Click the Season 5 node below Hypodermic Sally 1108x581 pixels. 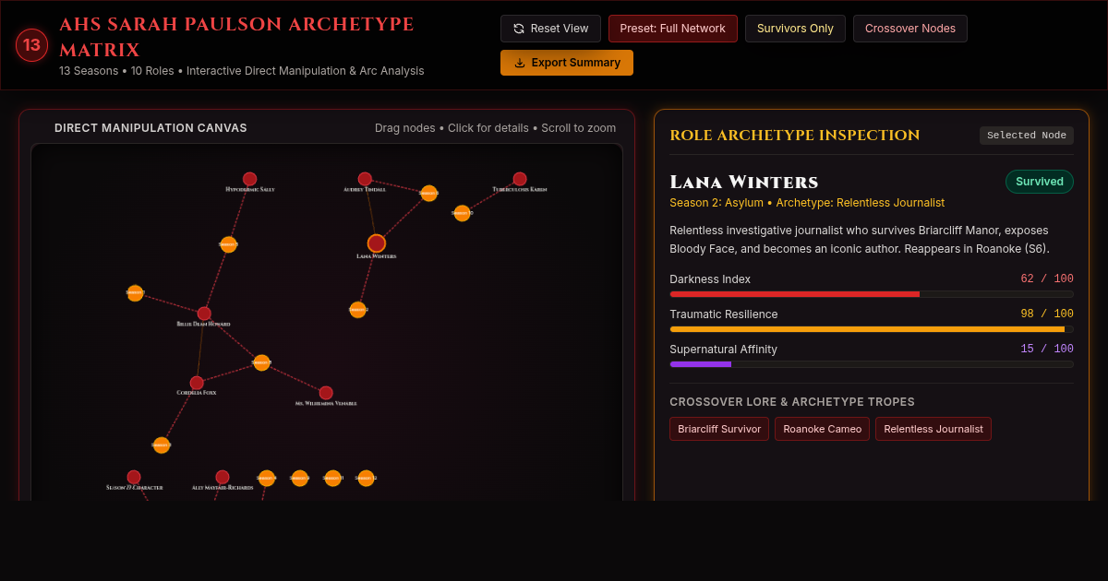click(228, 244)
